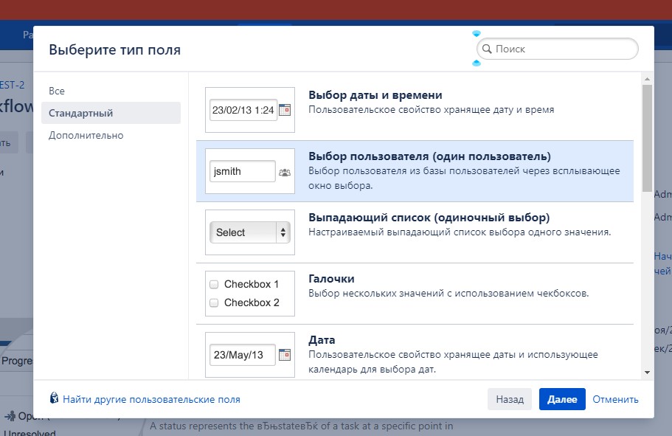The image size is (672, 436).
Task: Pick Выпадающий список (одиночный выбор) field type
Action: pos(415,232)
